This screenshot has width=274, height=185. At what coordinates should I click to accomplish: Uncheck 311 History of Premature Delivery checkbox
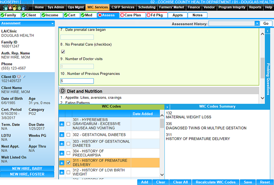coord(68,163)
